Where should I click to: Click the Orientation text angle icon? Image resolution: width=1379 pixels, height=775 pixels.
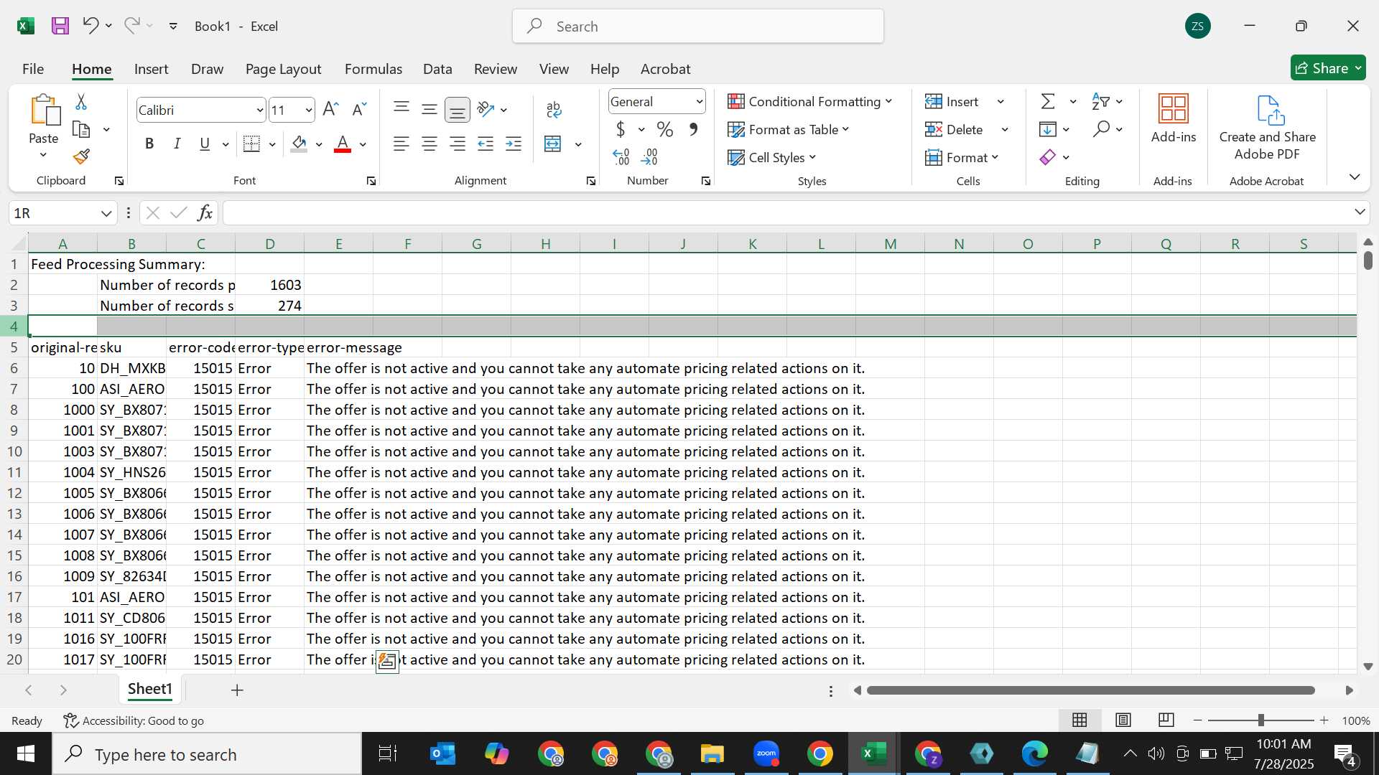(x=486, y=109)
